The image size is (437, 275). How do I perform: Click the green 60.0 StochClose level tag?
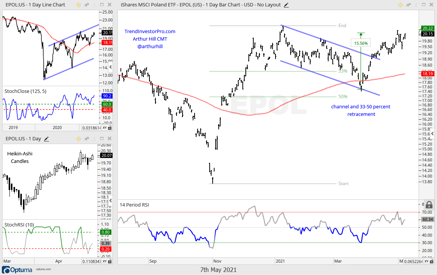(x=107, y=104)
